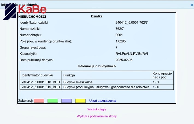Click building ID 240412_5.0001.818_BUD cell
The image size is (194, 124).
click(x=41, y=82)
